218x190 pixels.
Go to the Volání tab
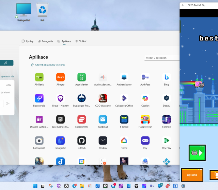point(81,41)
